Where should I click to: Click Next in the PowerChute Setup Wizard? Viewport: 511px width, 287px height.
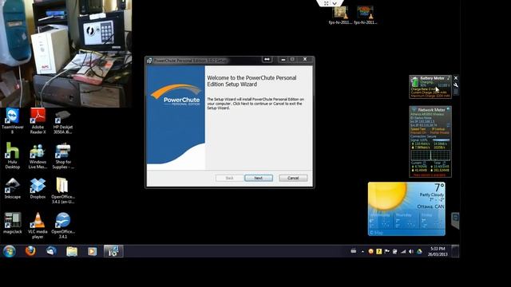tap(259, 178)
